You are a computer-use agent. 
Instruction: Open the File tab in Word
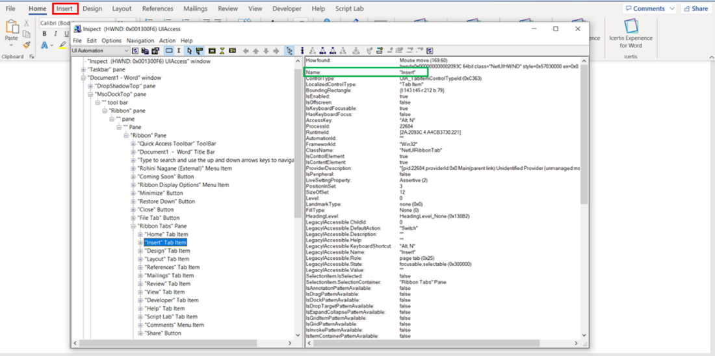tap(10, 8)
